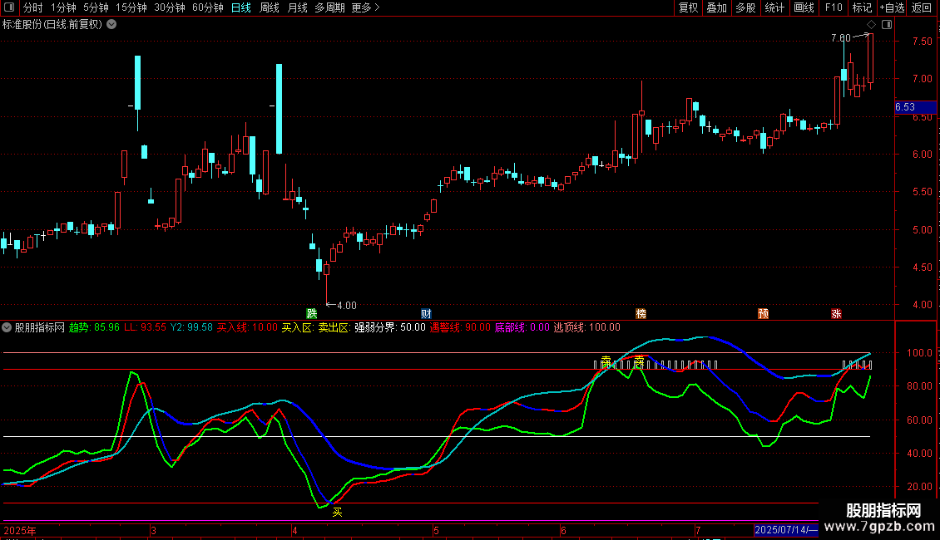The width and height of the screenshot is (940, 540).
Task: Click the 遇警线: 90.00 label
Action: pyautogui.click(x=460, y=327)
